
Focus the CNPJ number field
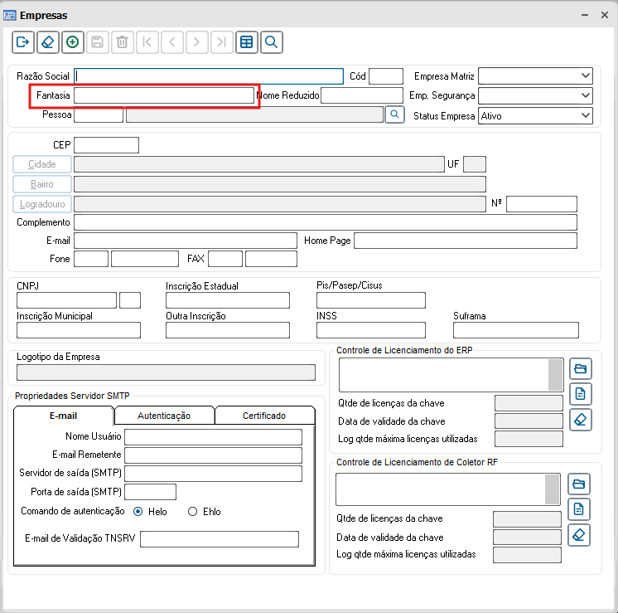coord(66,300)
